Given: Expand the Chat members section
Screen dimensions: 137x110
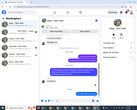Looking at the screenshot, I should [x=118, y=48].
